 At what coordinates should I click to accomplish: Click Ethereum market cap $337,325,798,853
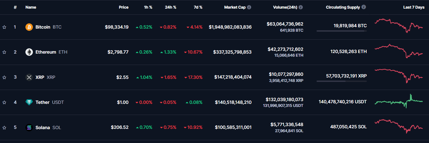232,52
